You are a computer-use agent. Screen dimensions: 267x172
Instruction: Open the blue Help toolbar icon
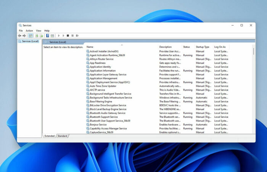[48, 36]
